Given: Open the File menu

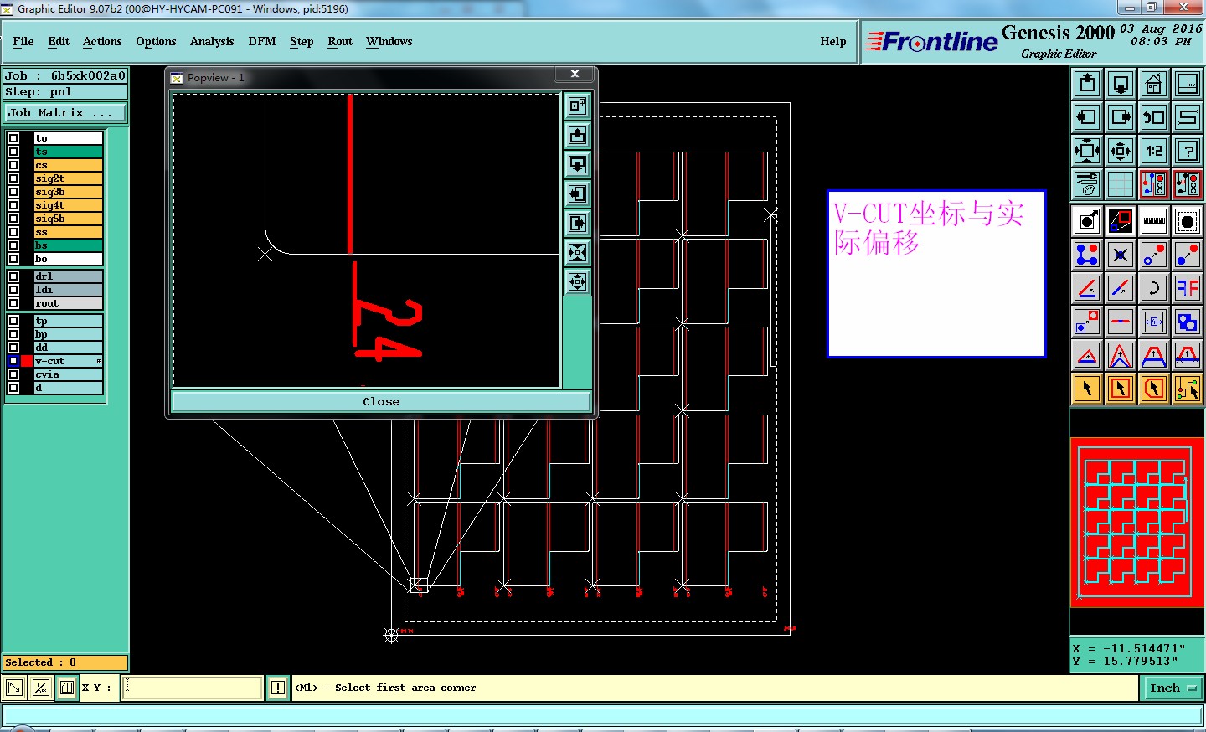Looking at the screenshot, I should coord(23,41).
